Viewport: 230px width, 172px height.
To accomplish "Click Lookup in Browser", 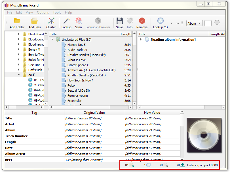I will [x=98, y=23].
